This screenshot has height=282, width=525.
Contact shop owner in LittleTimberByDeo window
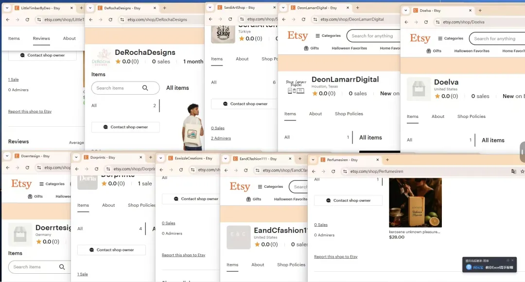(42, 55)
